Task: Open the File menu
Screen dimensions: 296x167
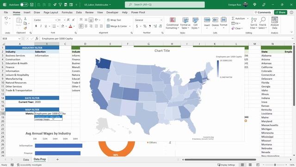Action: tap(6, 13)
